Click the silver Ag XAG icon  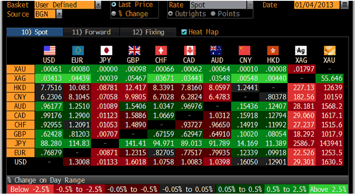[x=301, y=49]
